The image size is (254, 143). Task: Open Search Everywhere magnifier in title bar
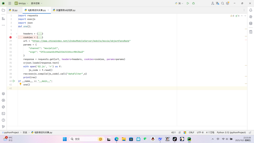click(223, 3)
